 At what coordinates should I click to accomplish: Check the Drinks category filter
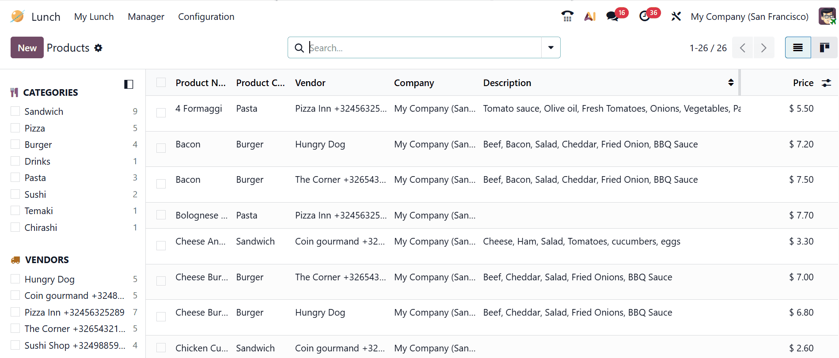click(15, 161)
